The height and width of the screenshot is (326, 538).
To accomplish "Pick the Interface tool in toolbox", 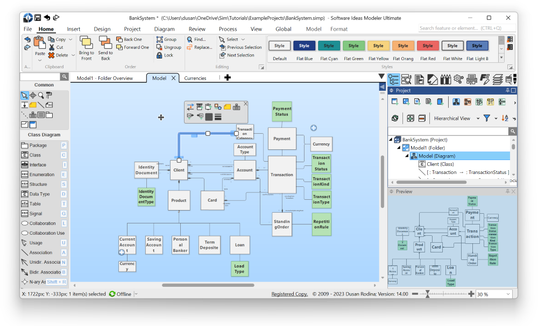I will [x=38, y=165].
